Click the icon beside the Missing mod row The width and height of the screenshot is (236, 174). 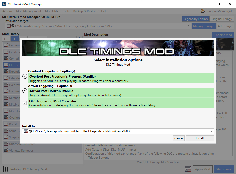[x=6, y=104]
